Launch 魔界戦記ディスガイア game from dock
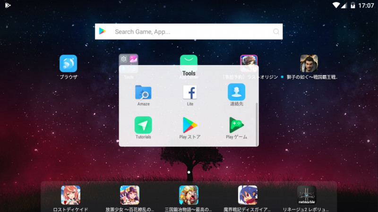 point(248,195)
